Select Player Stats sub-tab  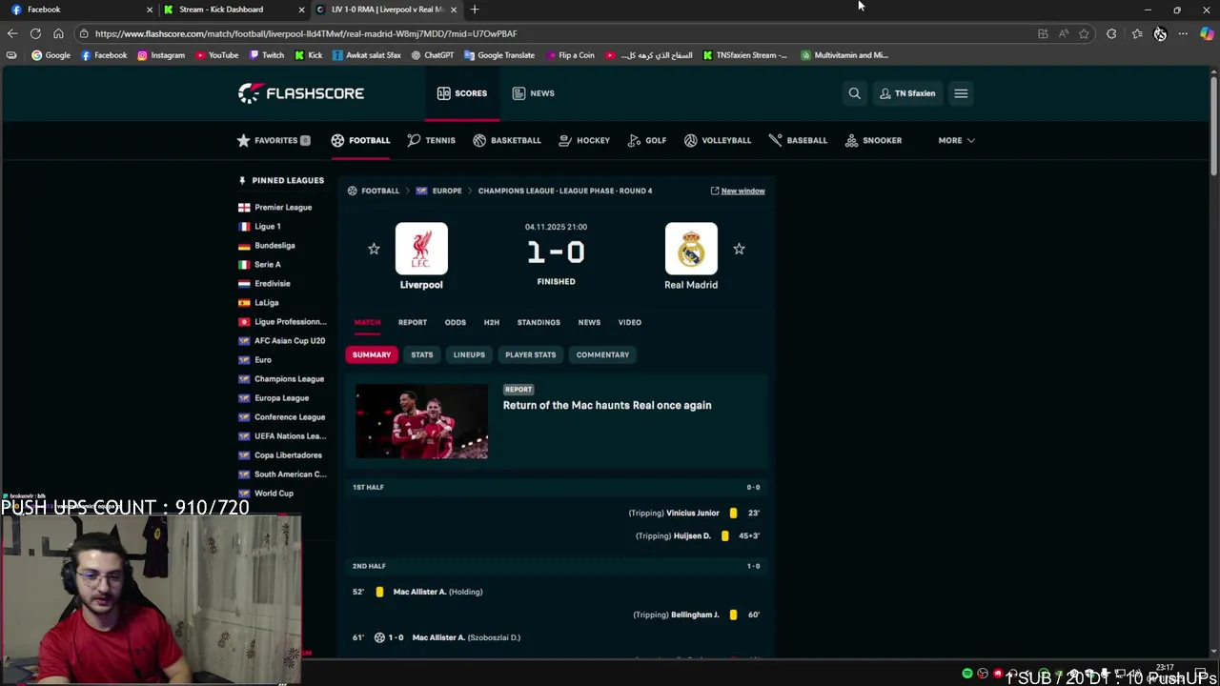click(x=531, y=354)
